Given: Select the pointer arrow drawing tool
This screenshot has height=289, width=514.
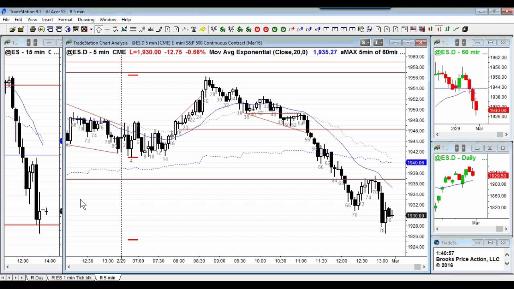Looking at the screenshot, I should click(x=98, y=29).
